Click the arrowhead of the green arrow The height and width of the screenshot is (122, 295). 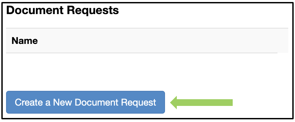[173, 102]
